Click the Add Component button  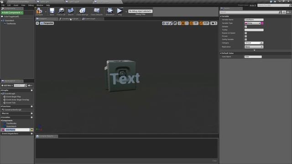pyautogui.click(x=12, y=13)
